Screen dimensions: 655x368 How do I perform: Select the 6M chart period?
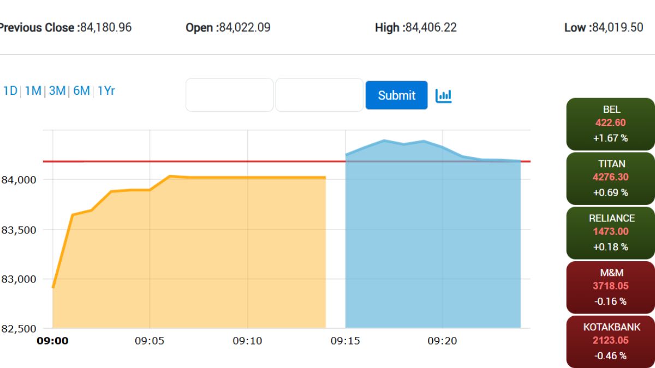pos(81,91)
